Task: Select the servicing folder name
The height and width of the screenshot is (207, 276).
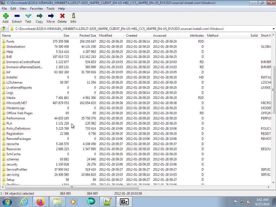Action: coord(13,175)
